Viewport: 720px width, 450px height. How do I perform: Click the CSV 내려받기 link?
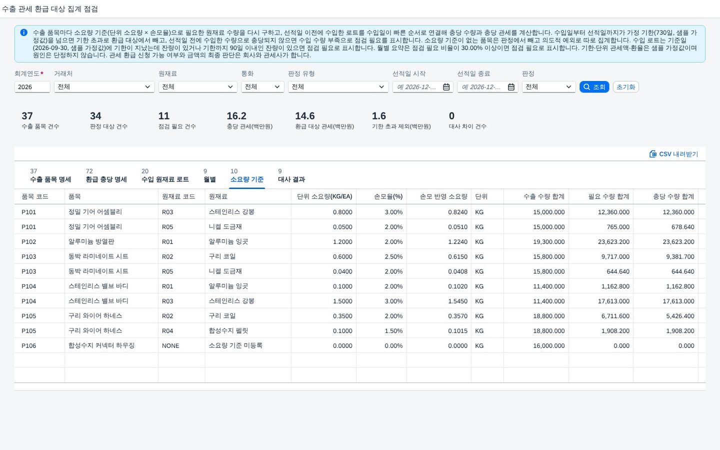point(673,154)
